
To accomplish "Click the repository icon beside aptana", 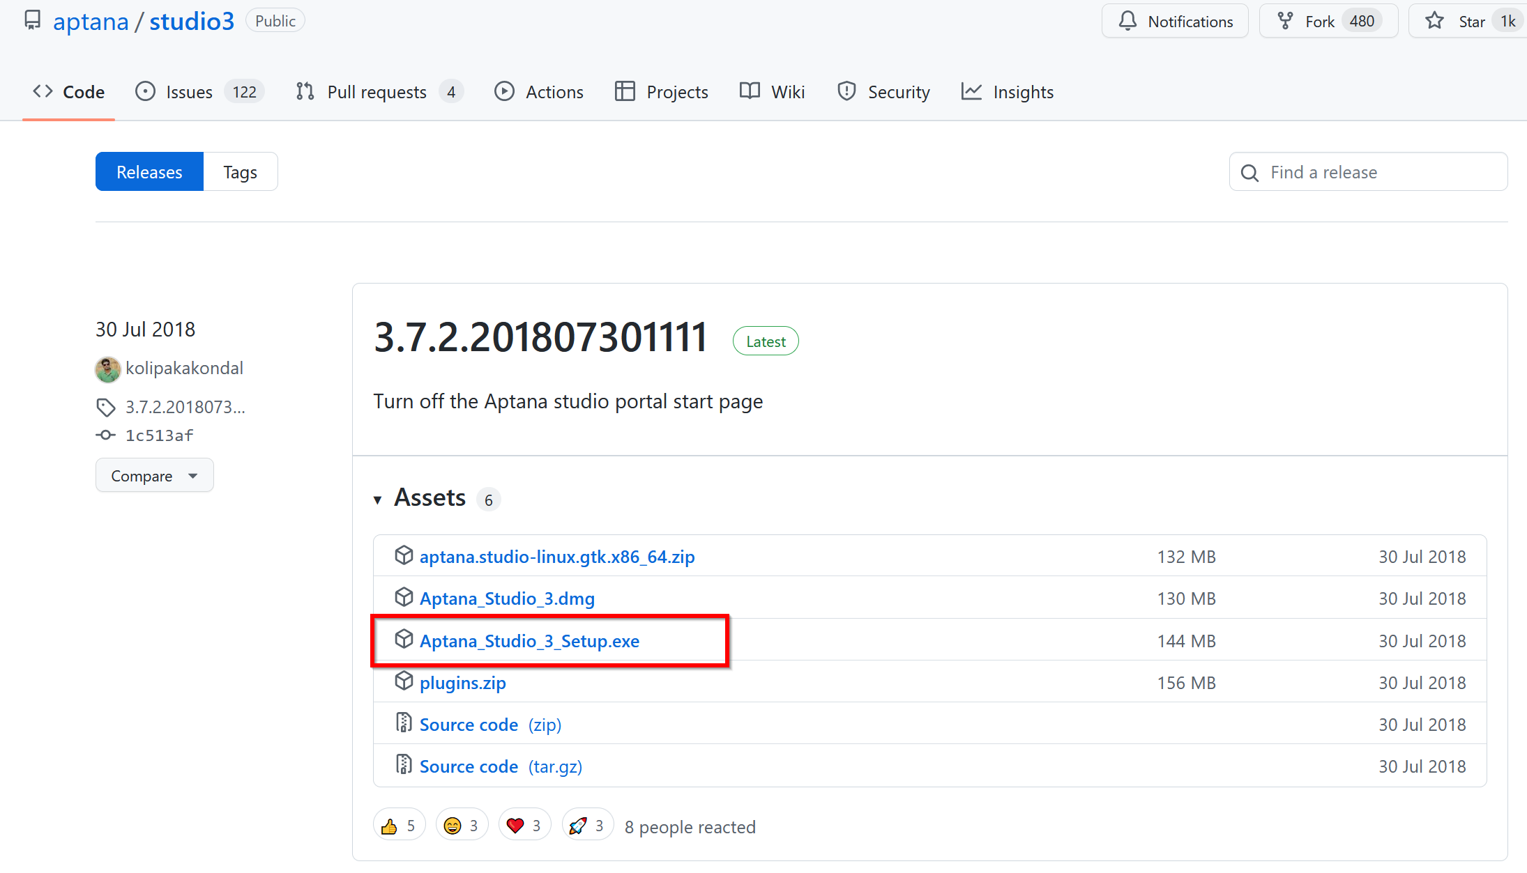I will click(32, 21).
